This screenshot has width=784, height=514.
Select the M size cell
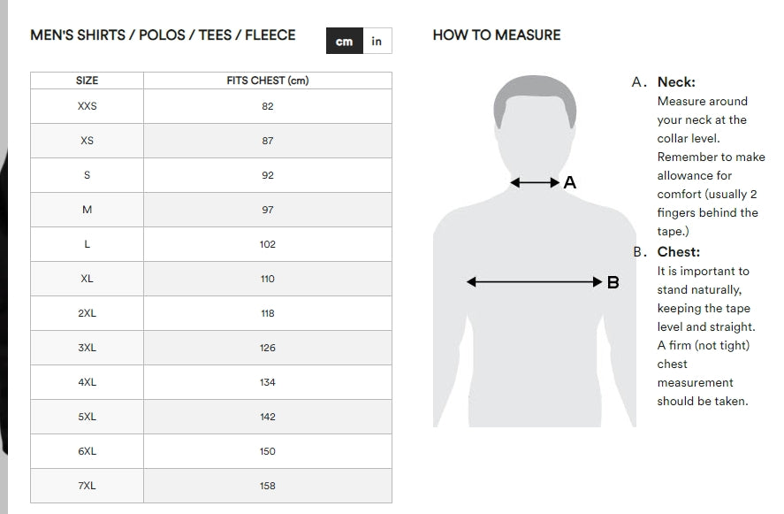(87, 210)
